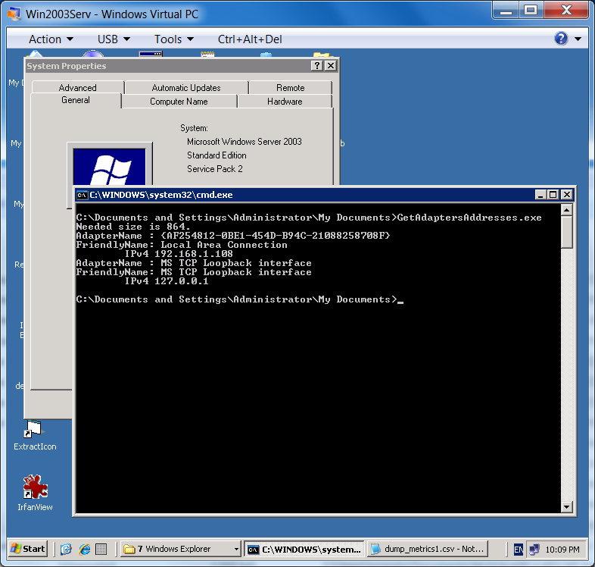595x567 pixels.
Task: Open the Hardware tab
Action: click(285, 102)
